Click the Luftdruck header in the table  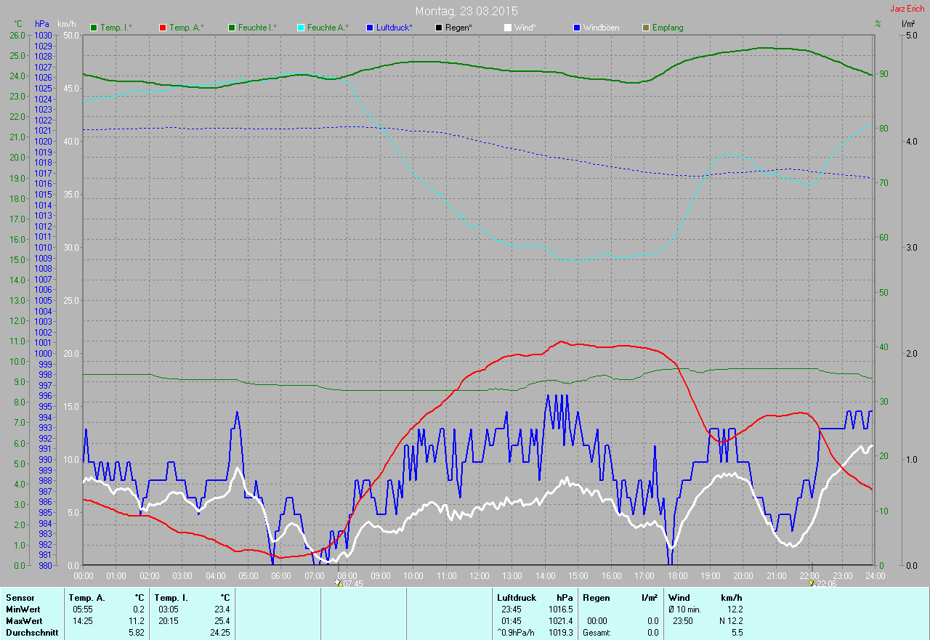[517, 598]
